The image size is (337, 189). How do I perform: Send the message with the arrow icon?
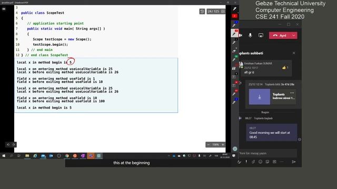(x=294, y=162)
